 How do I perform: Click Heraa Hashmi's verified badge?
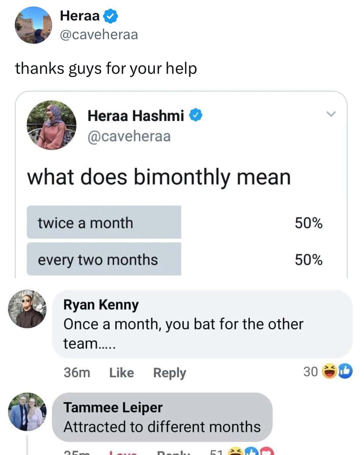click(196, 116)
